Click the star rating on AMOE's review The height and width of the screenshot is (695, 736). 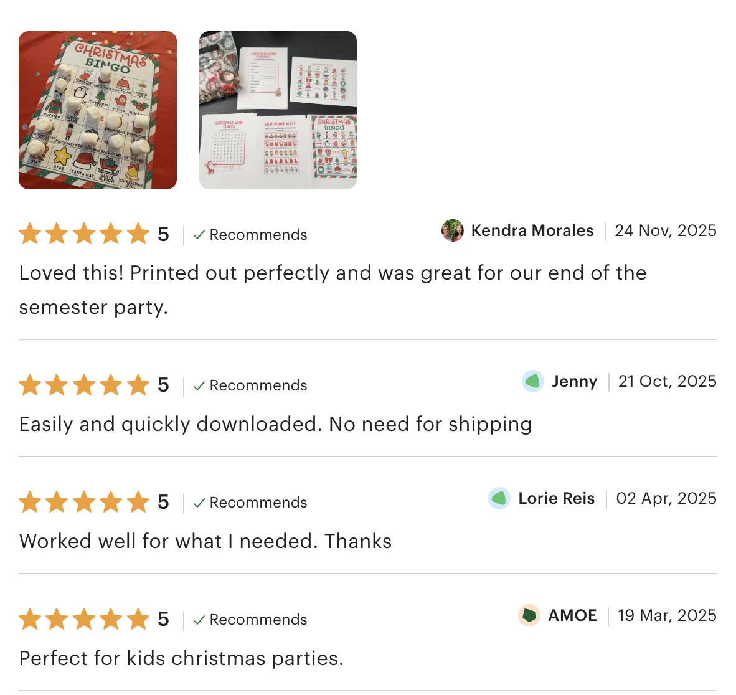84,620
